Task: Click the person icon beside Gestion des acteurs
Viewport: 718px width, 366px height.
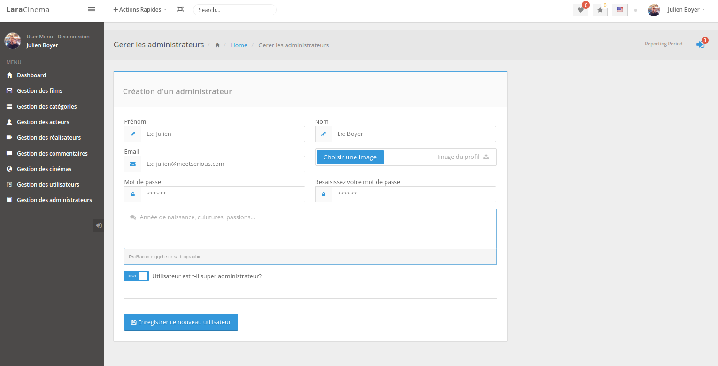Action: point(9,122)
